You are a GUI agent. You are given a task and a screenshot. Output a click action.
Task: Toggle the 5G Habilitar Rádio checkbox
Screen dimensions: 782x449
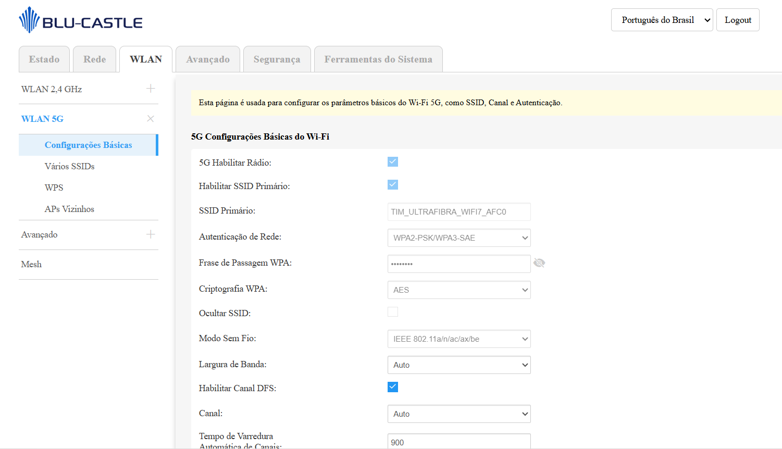(393, 162)
